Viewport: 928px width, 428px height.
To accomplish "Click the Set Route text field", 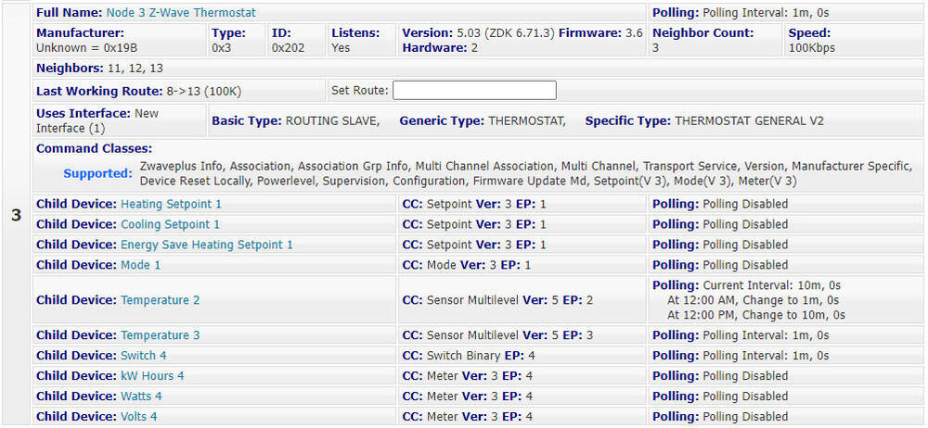I will (474, 91).
